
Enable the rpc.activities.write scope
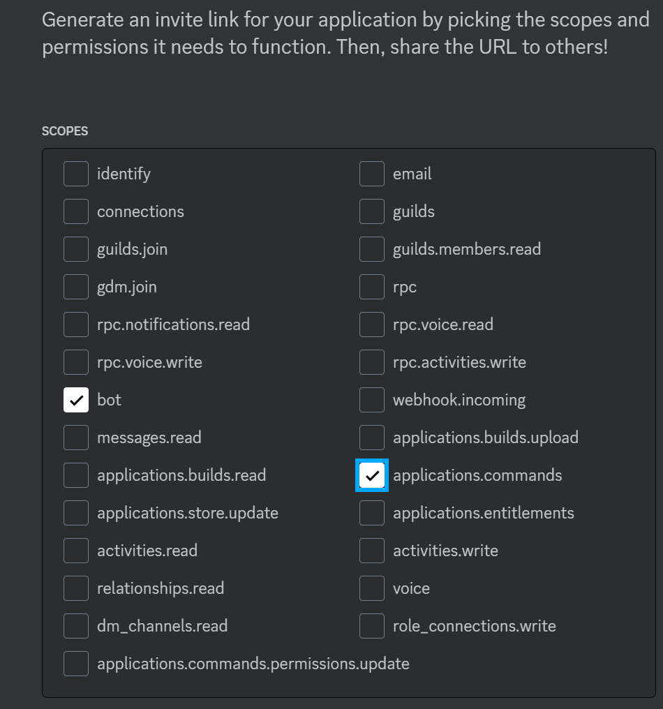(x=372, y=362)
